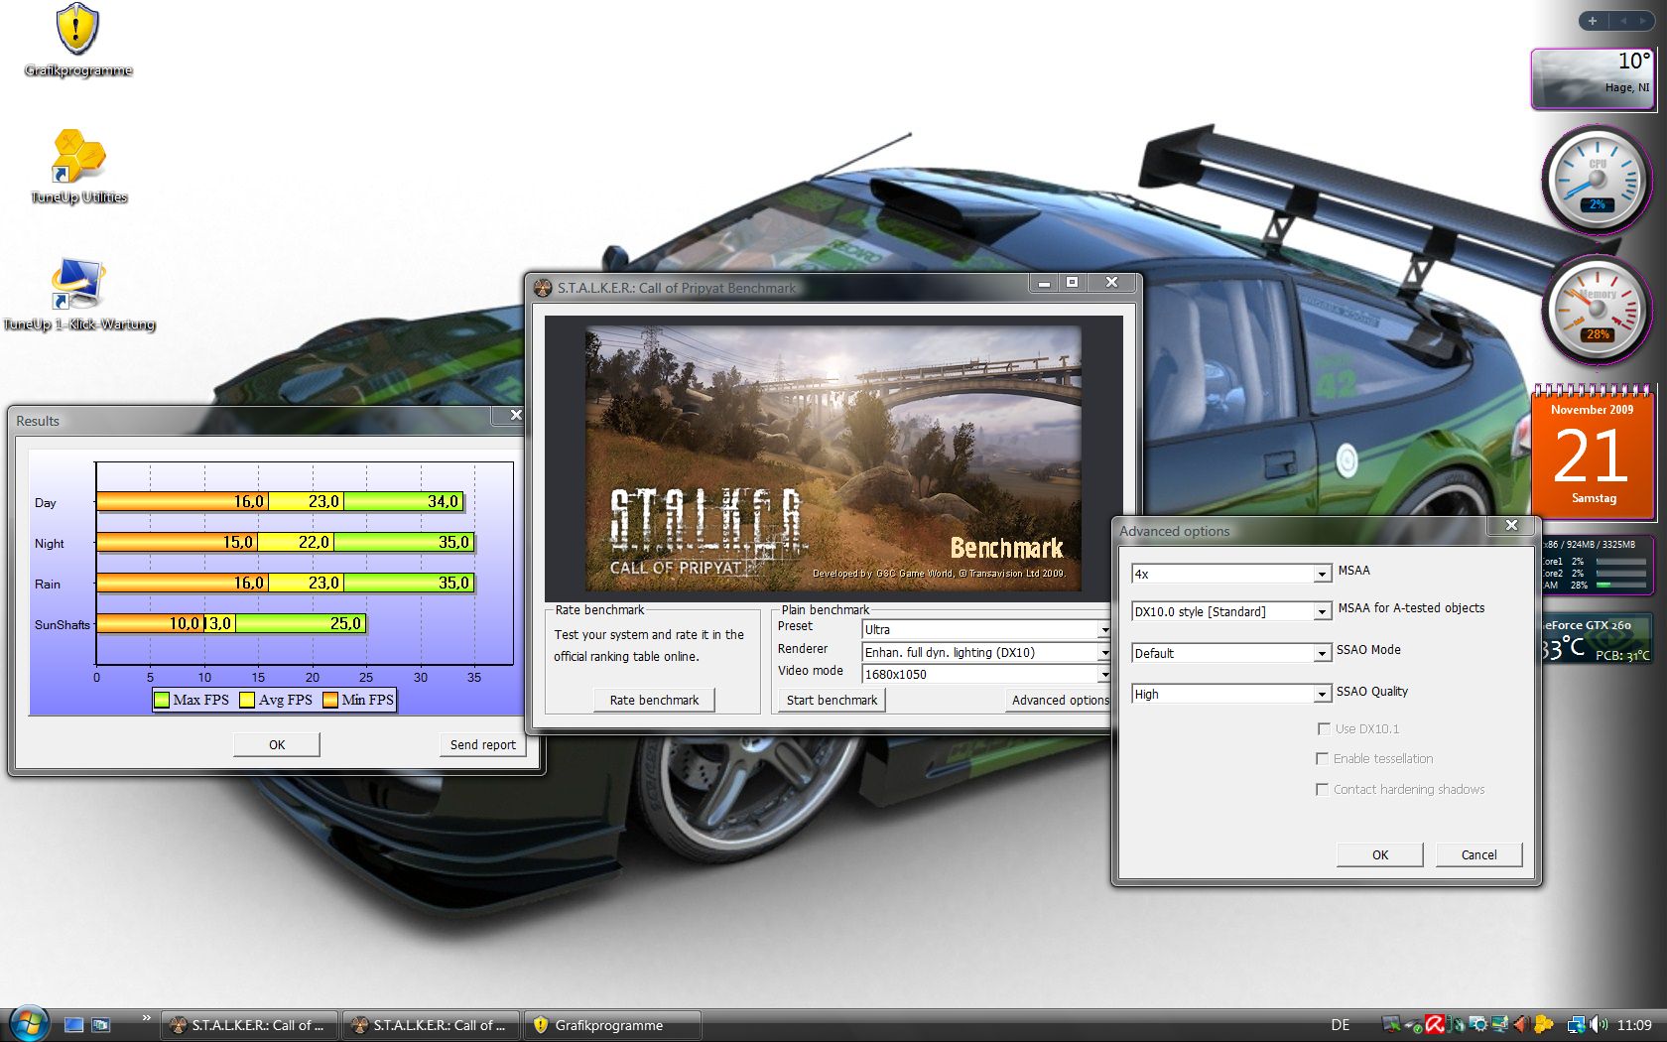Click OK in the Results window
Viewport: 1667px width, 1042px height.
[x=277, y=744]
